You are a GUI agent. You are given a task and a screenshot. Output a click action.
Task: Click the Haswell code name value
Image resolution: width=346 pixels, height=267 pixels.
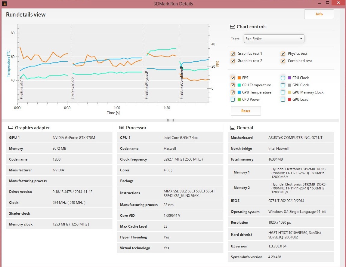point(170,148)
